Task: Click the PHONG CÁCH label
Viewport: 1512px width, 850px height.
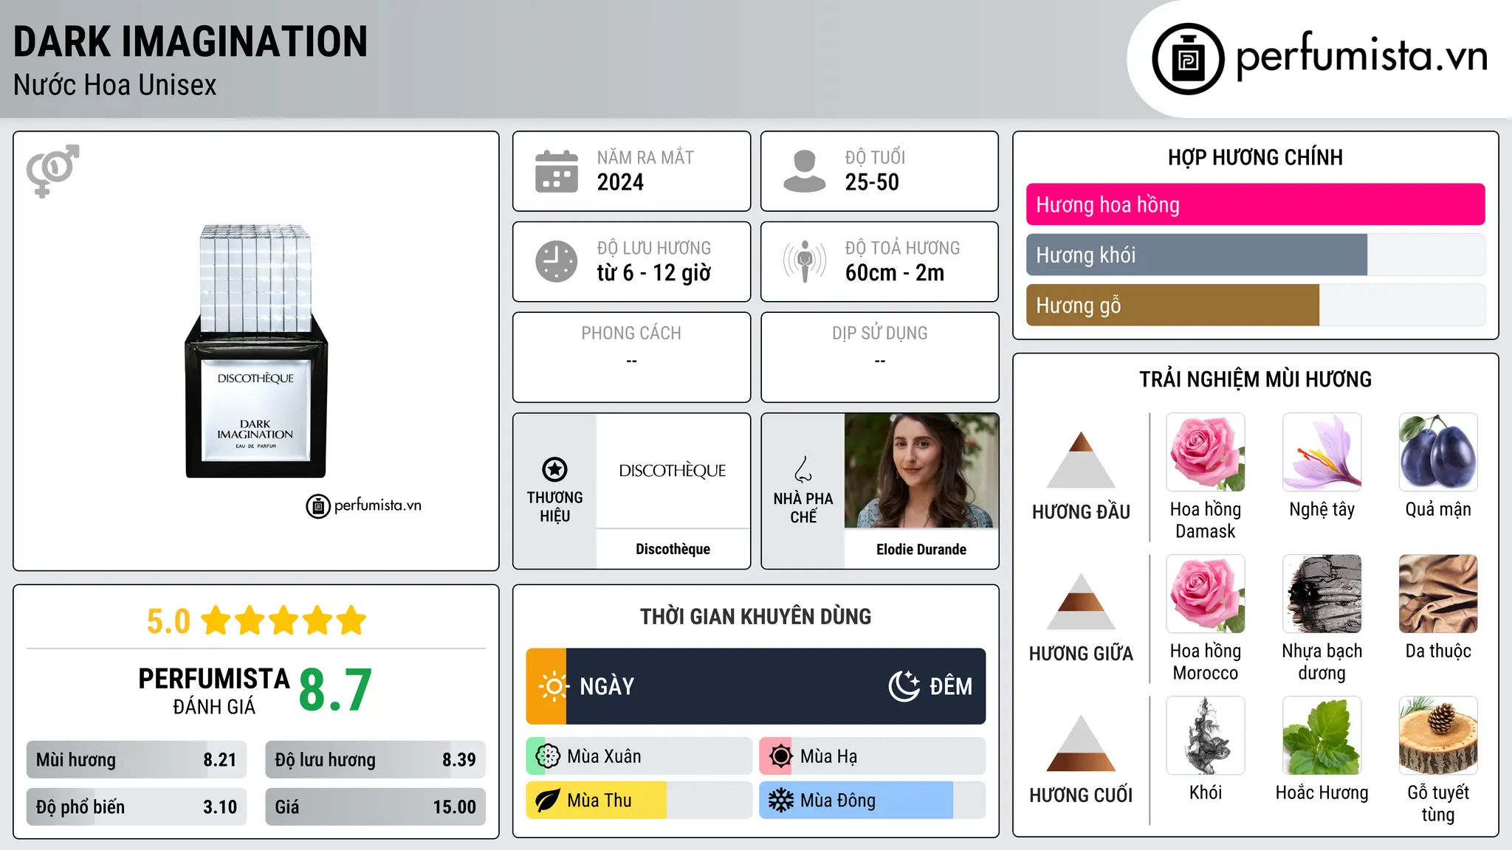Action: [x=631, y=334]
